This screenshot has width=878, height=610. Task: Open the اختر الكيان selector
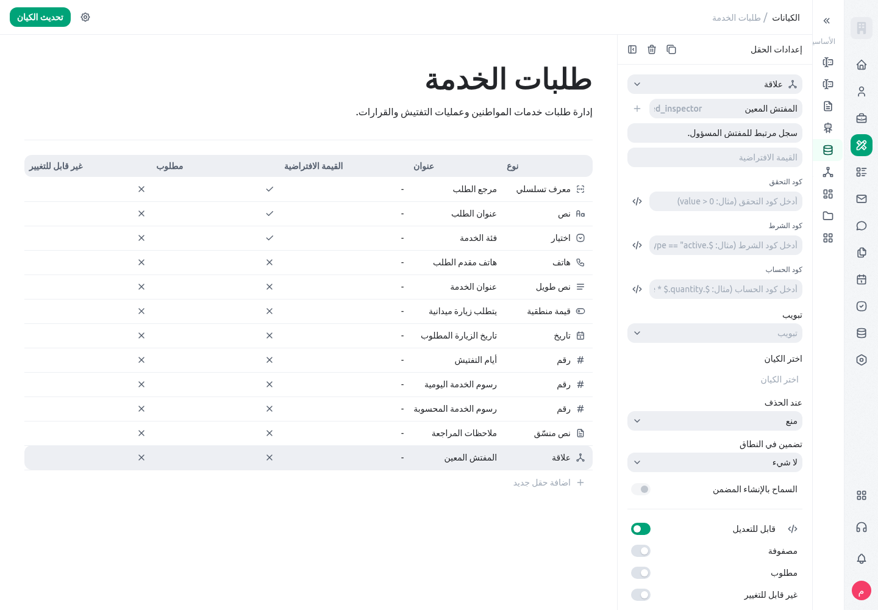pyautogui.click(x=715, y=379)
